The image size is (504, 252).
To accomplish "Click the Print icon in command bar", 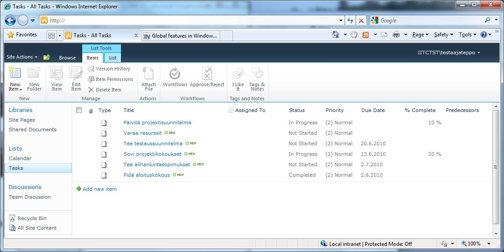I will 396,35.
